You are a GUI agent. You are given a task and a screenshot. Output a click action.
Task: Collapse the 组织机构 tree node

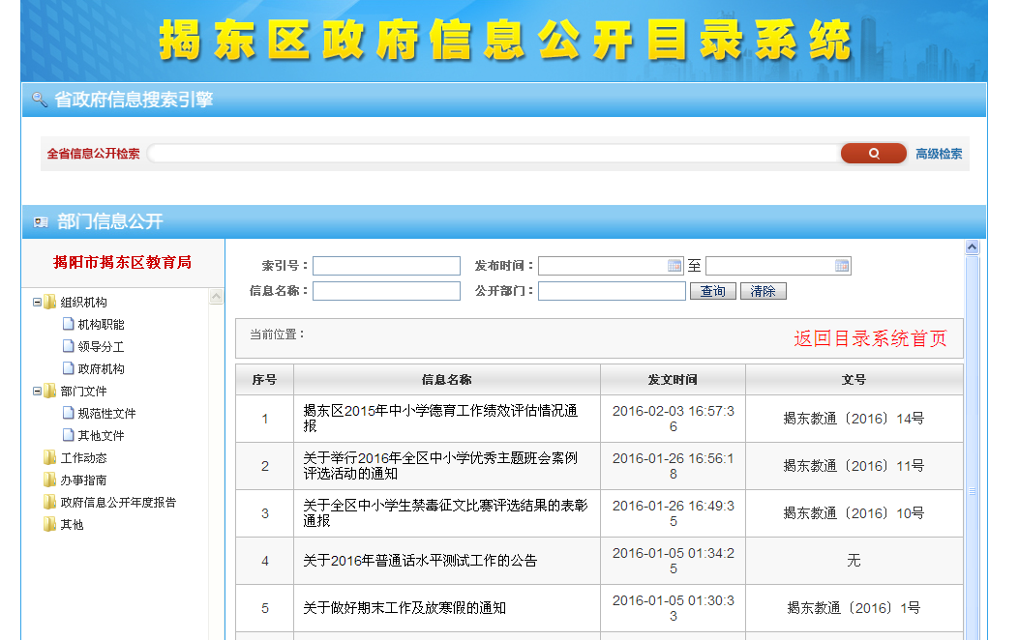pos(37,302)
